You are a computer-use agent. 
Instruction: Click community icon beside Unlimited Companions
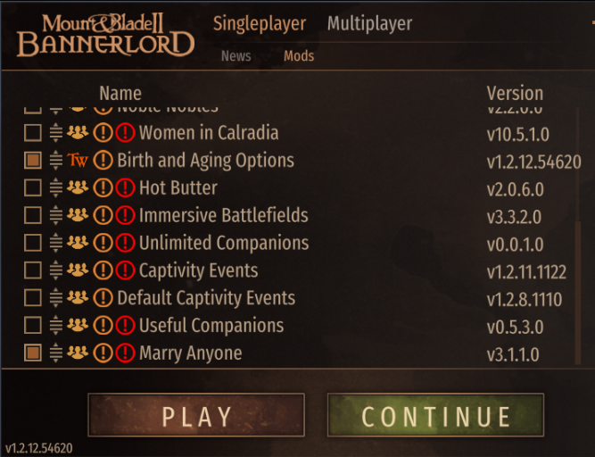click(x=78, y=242)
